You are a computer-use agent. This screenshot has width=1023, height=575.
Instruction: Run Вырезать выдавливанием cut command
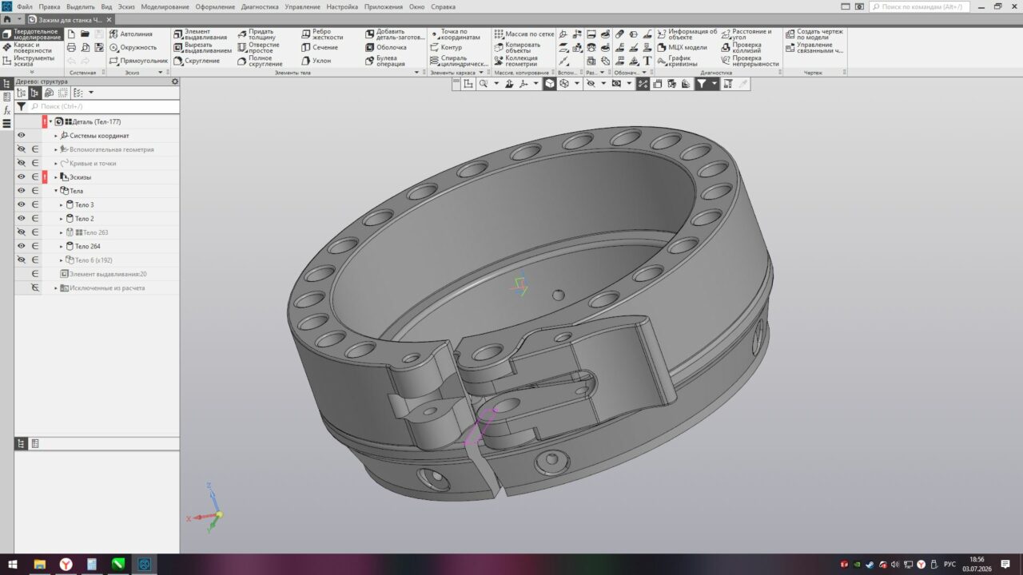click(202, 48)
